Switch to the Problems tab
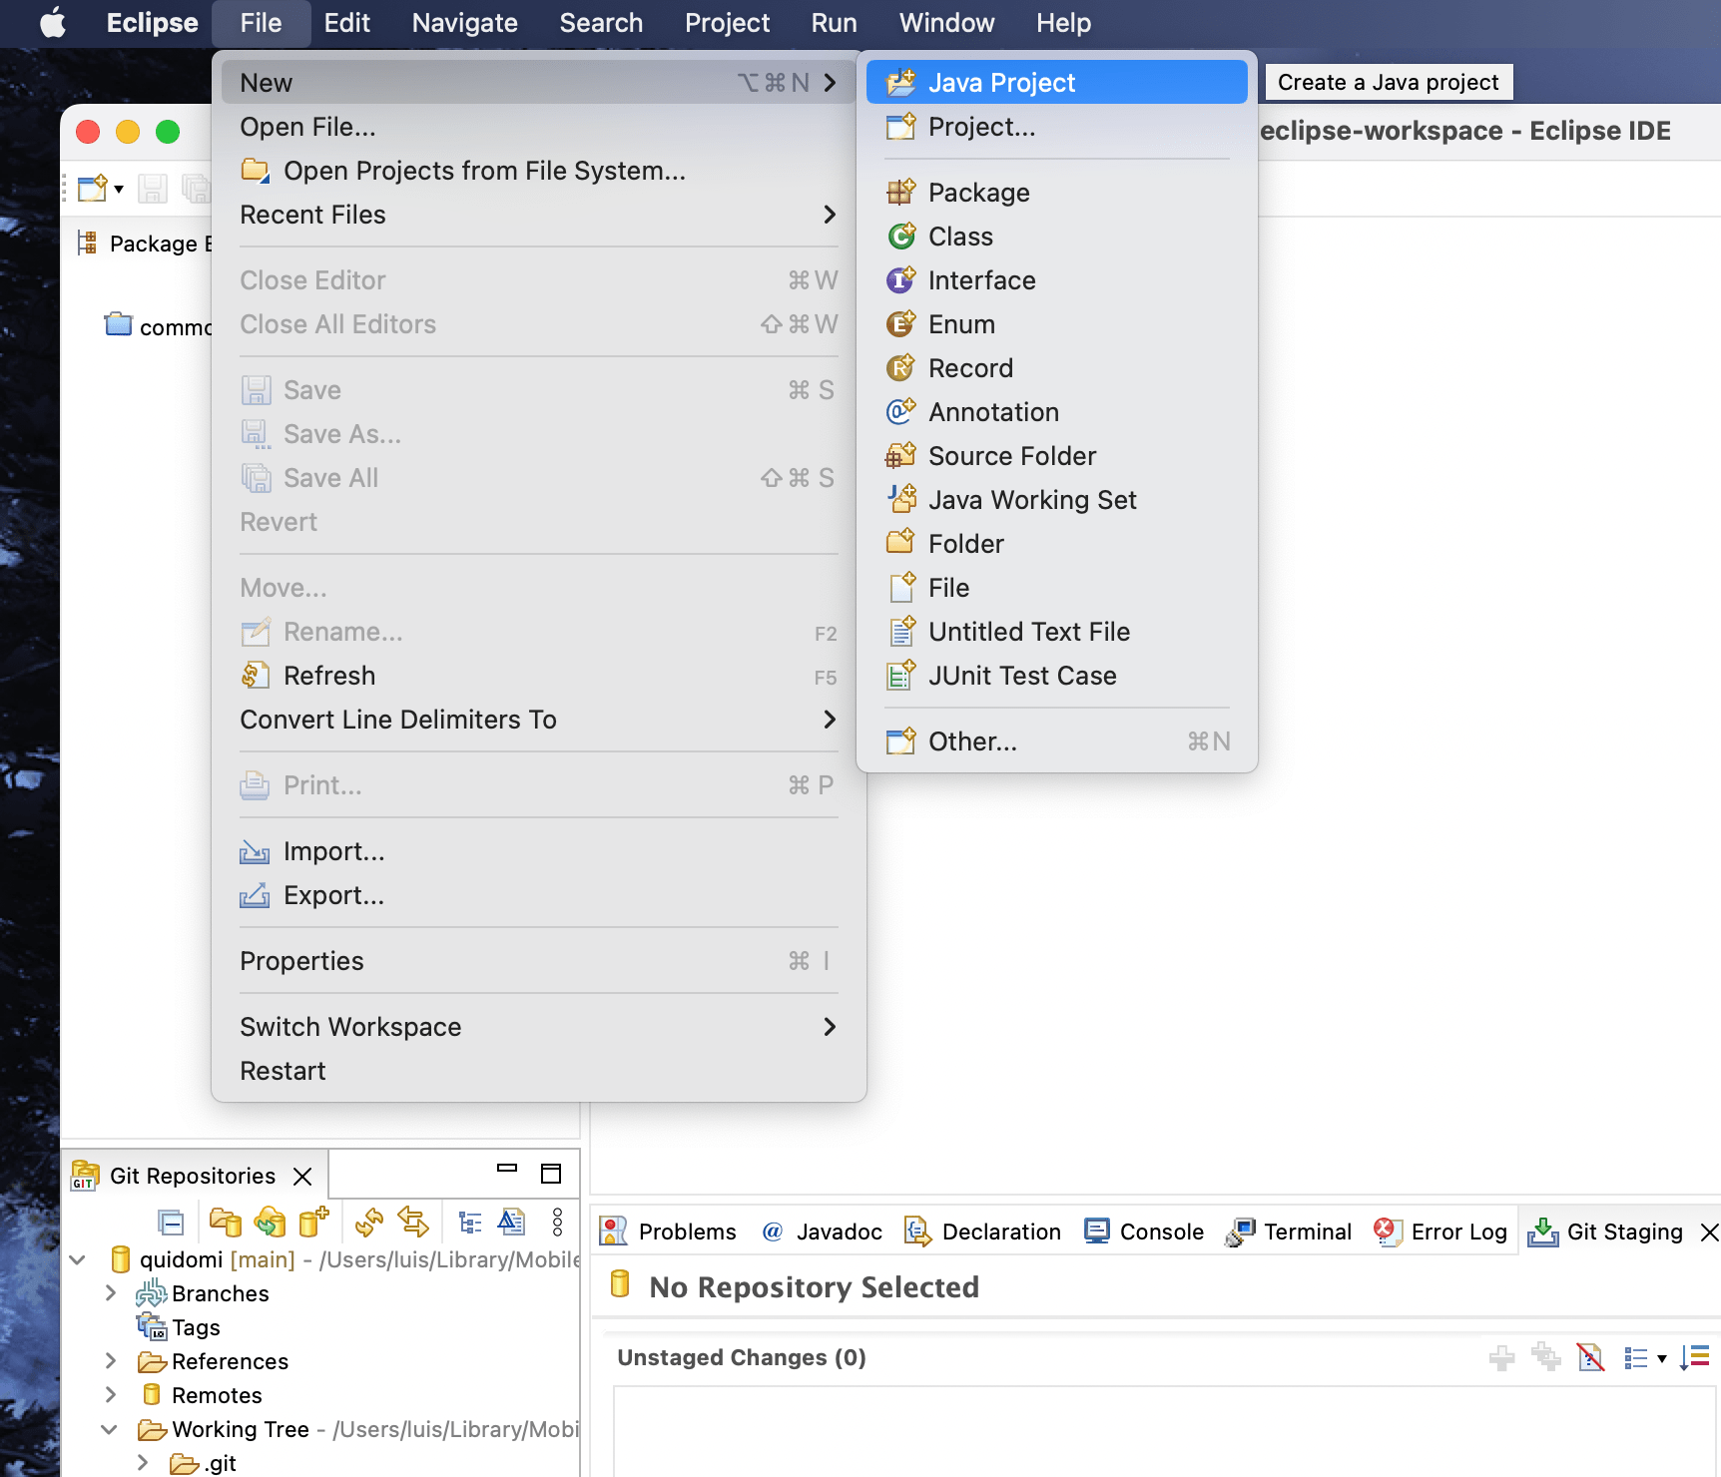This screenshot has height=1477, width=1721. [669, 1231]
